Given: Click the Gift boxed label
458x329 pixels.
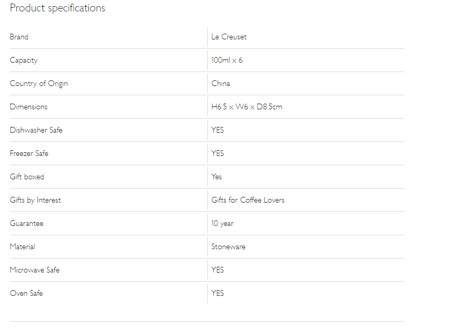Looking at the screenshot, I should pos(27,177).
